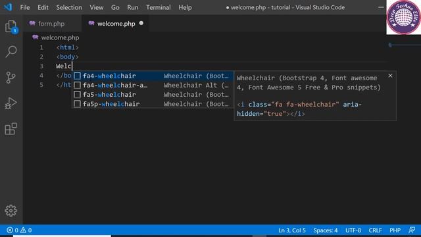The height and width of the screenshot is (237, 421).
Task: Open the File menu
Action: point(25,7)
